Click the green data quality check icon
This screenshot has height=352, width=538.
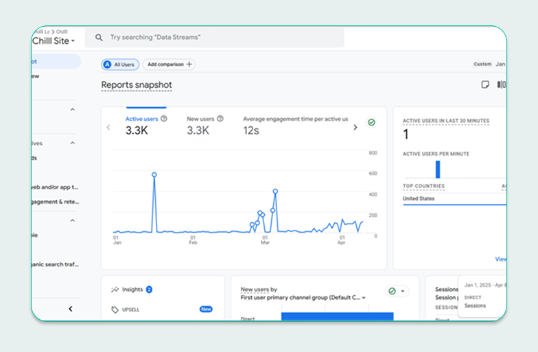371,122
